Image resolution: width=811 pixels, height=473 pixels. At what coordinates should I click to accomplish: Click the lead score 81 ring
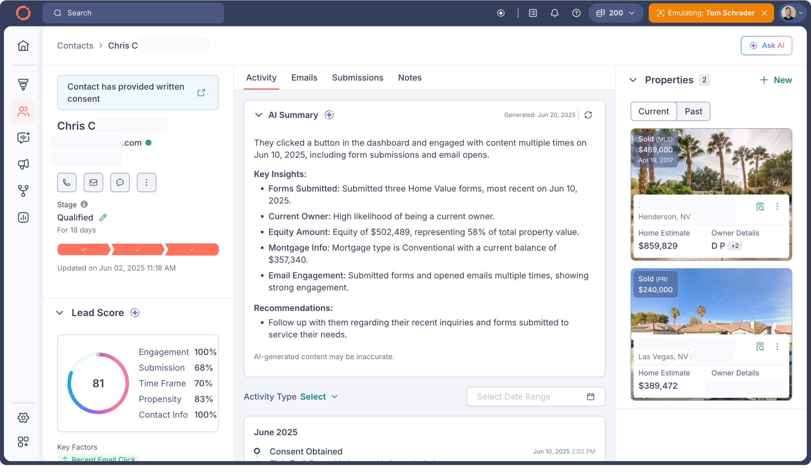[98, 383]
